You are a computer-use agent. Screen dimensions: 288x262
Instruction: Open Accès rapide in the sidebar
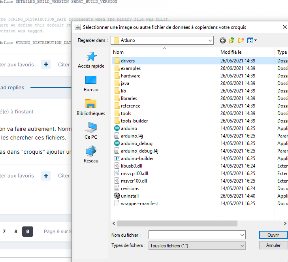(x=91, y=60)
